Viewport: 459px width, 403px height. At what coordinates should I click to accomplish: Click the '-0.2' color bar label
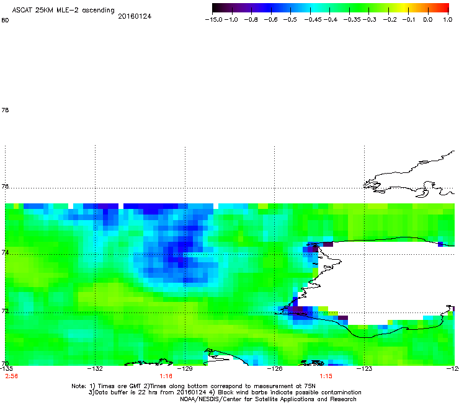[390, 20]
